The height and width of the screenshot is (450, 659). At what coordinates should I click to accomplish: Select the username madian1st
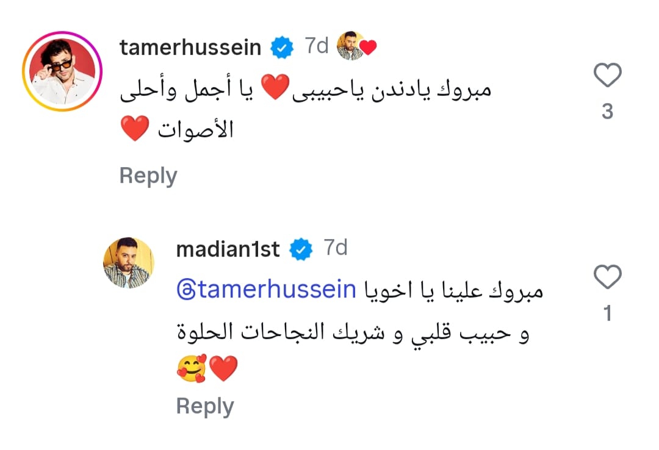click(x=227, y=249)
